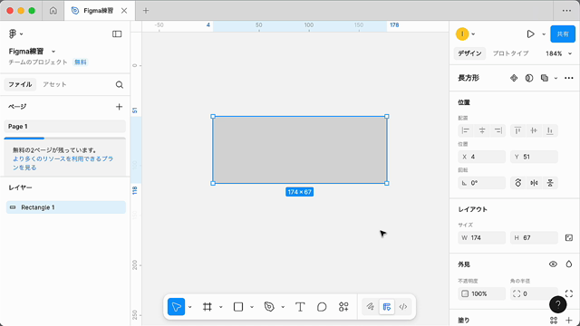Open Figma menu chevron next to logo
Screen dimensions: 580x326
(x=21, y=34)
